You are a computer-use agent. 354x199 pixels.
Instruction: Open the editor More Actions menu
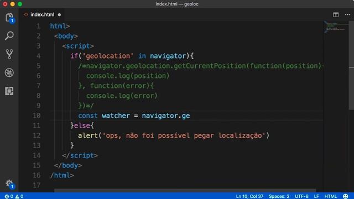pos(347,15)
